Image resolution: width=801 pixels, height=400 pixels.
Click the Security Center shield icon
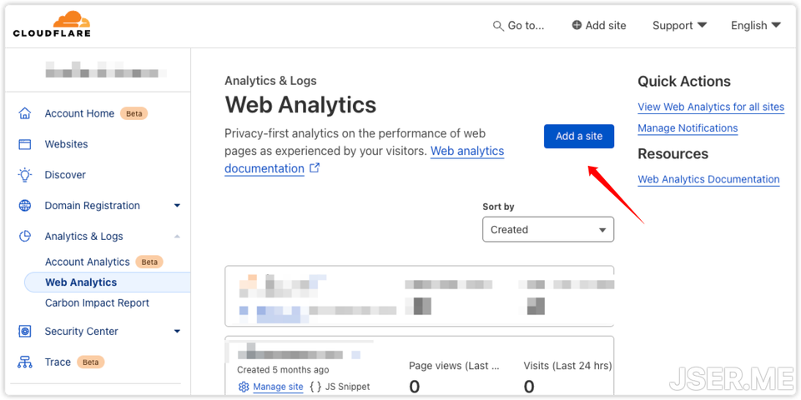25,332
